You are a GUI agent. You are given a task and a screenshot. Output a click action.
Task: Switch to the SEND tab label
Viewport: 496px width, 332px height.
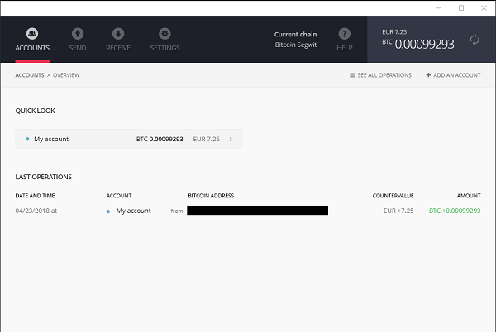tap(78, 48)
